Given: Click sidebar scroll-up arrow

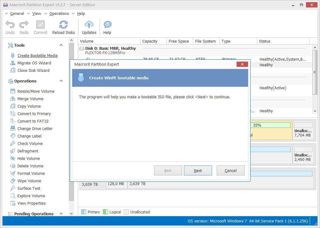Looking at the screenshot, I should 71,40.
